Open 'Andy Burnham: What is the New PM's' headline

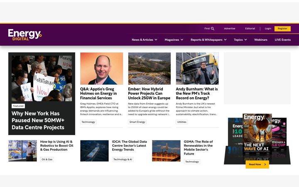click(x=197, y=93)
